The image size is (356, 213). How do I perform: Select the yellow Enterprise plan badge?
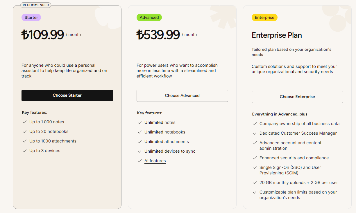(x=264, y=17)
